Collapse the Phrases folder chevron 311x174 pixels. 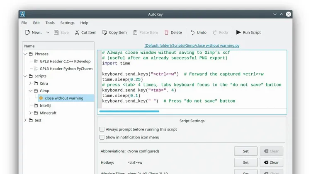pyautogui.click(x=25, y=54)
